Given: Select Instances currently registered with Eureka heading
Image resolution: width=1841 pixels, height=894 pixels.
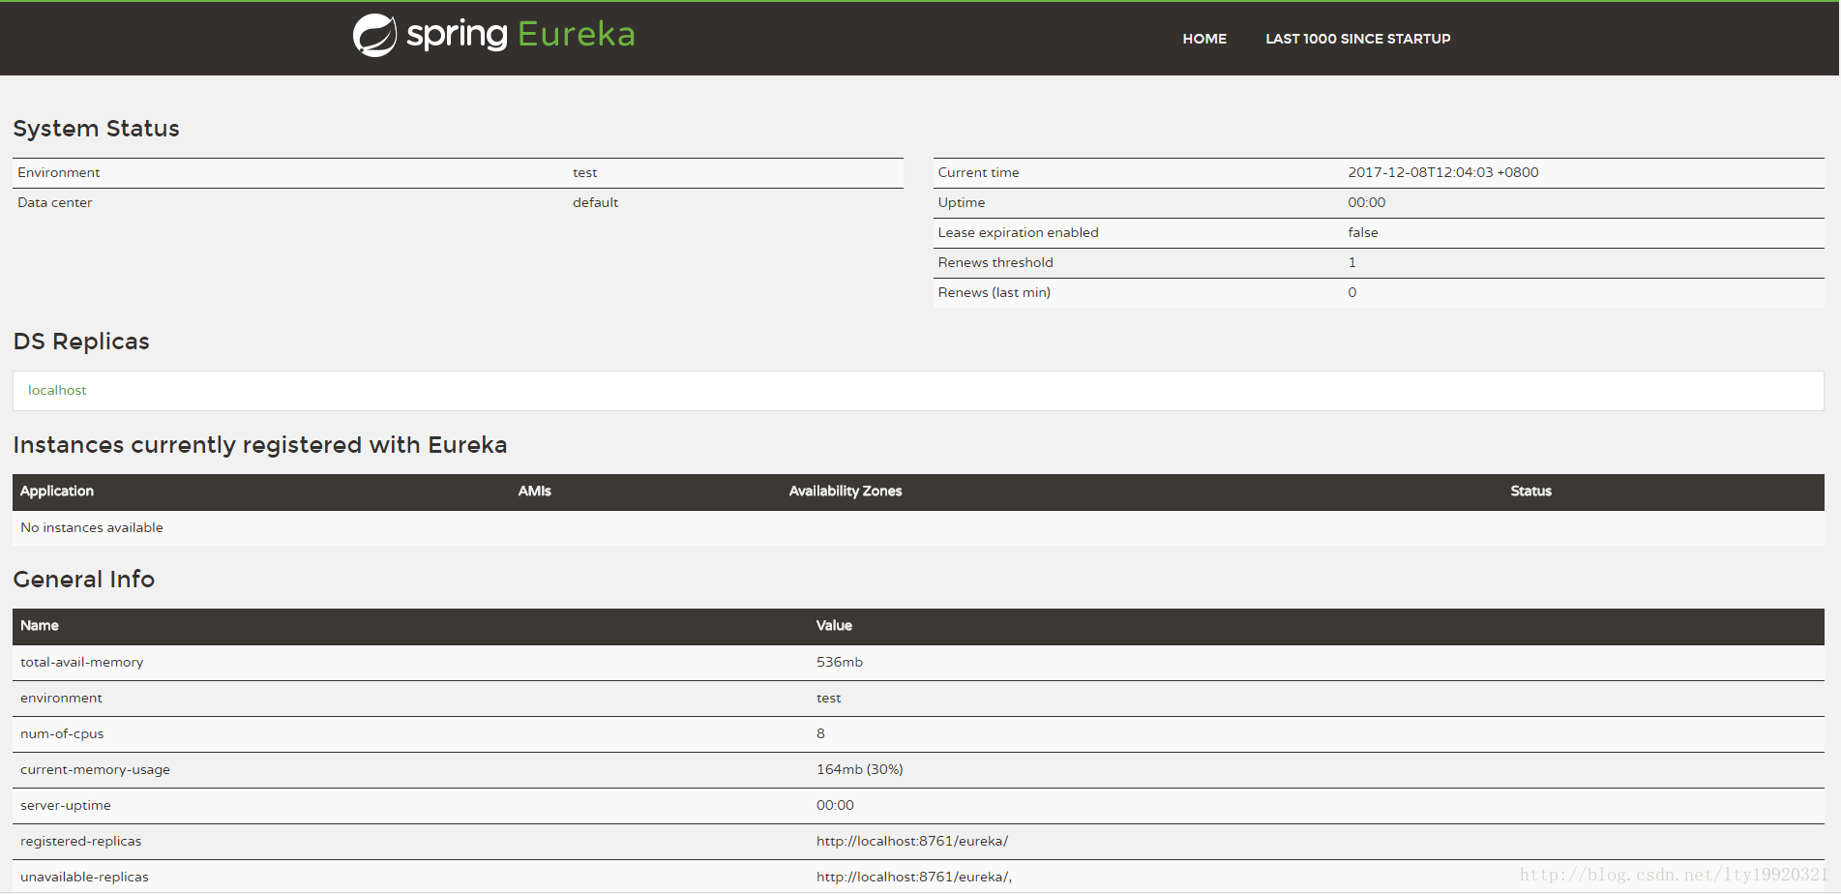Looking at the screenshot, I should coord(260,445).
